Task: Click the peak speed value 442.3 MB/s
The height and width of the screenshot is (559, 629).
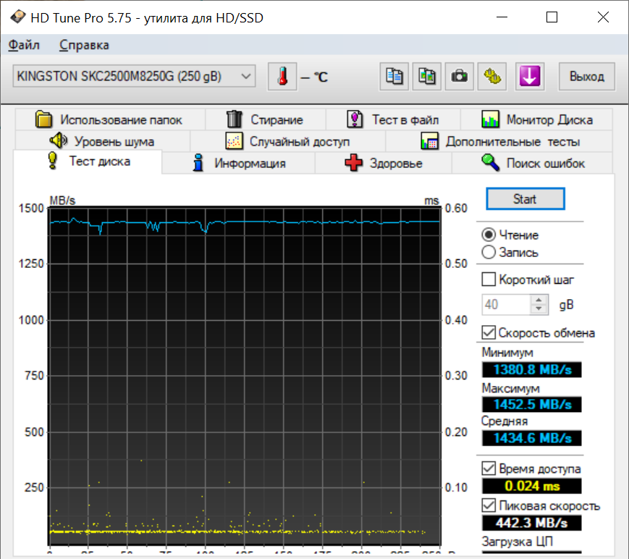Action: [532, 523]
